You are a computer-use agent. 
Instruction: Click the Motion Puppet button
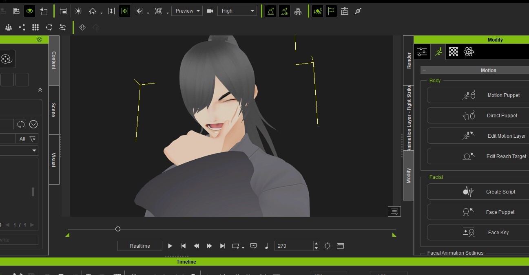pos(478,95)
